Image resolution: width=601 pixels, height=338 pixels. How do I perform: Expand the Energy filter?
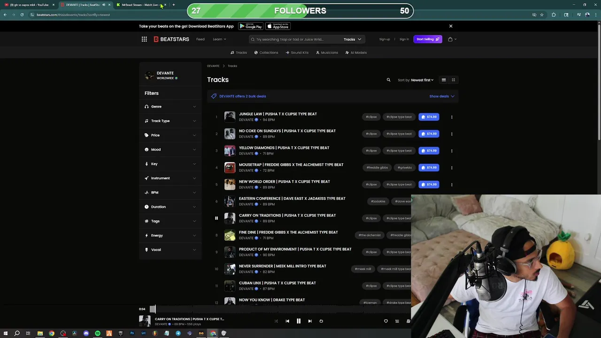point(170,235)
